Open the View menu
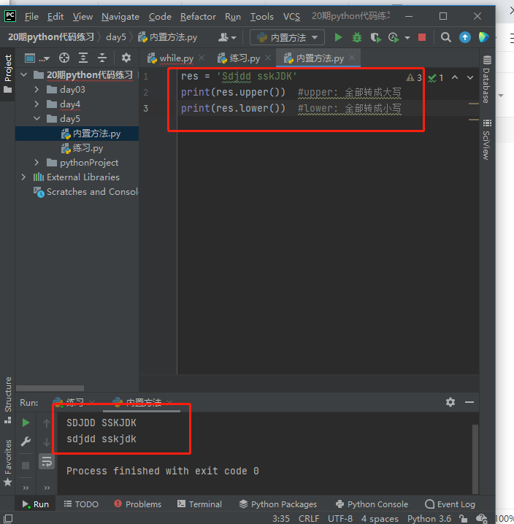514x524 pixels. point(83,16)
